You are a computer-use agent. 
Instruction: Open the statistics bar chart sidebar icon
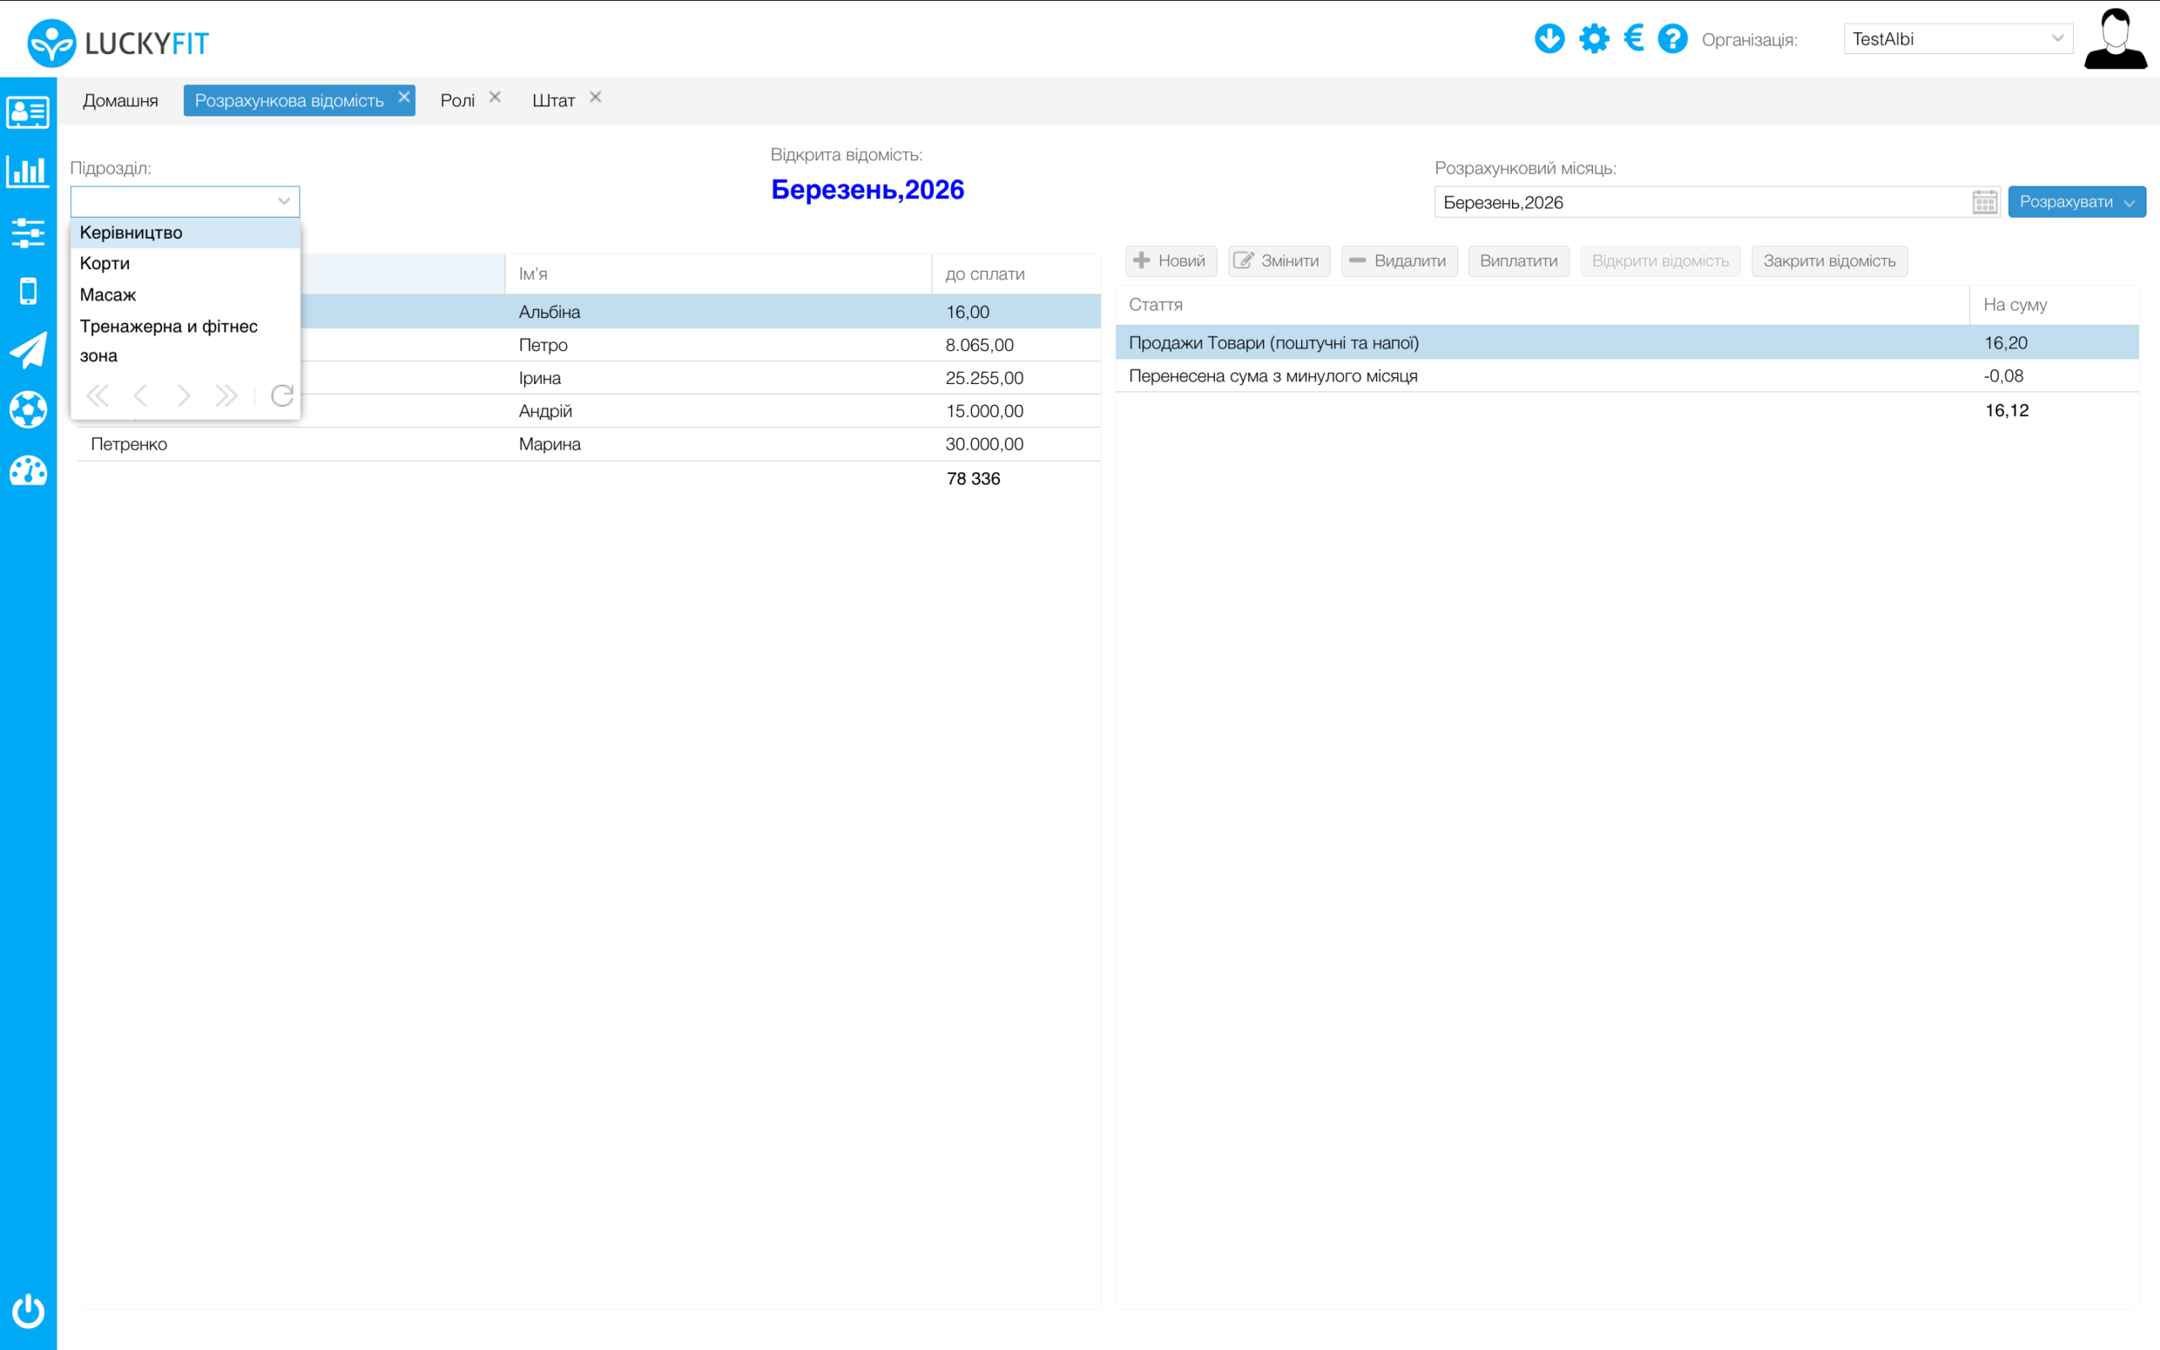pyautogui.click(x=28, y=171)
